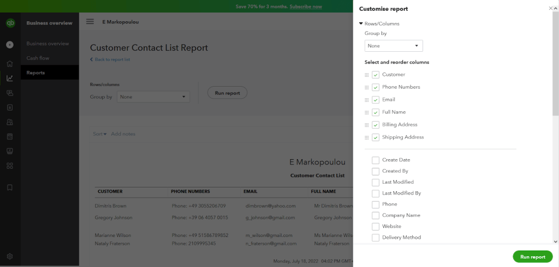Click the bookmark icon in sidebar
This screenshot has height=267, width=559.
tap(10, 187)
